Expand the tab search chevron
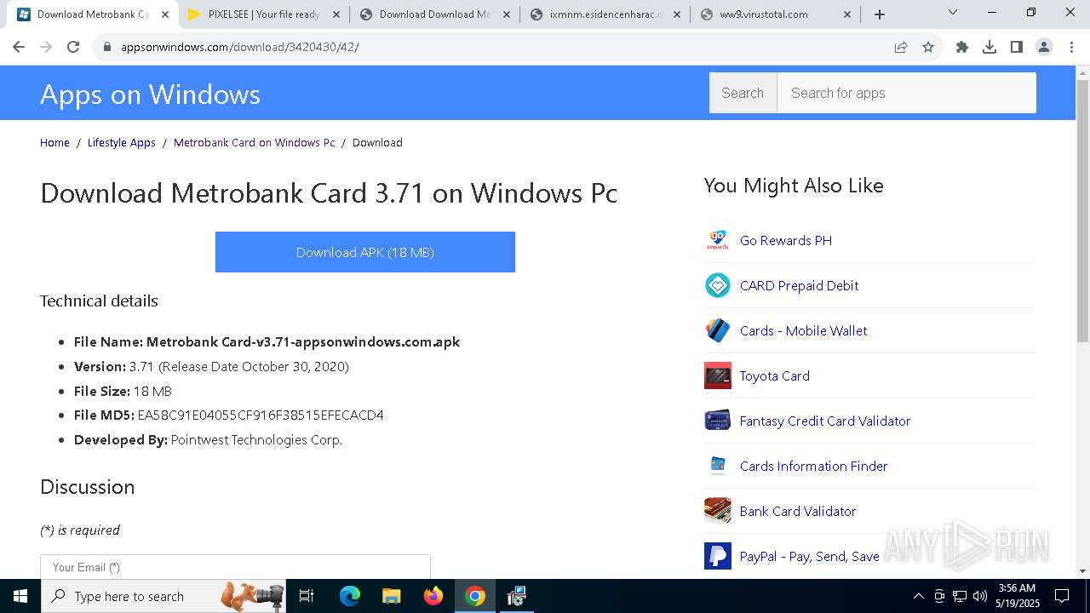Image resolution: width=1090 pixels, height=613 pixels. [x=953, y=13]
